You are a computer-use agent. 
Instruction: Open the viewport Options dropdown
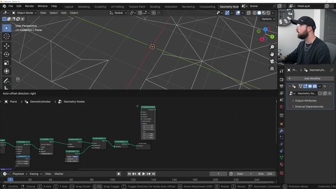[x=268, y=19]
